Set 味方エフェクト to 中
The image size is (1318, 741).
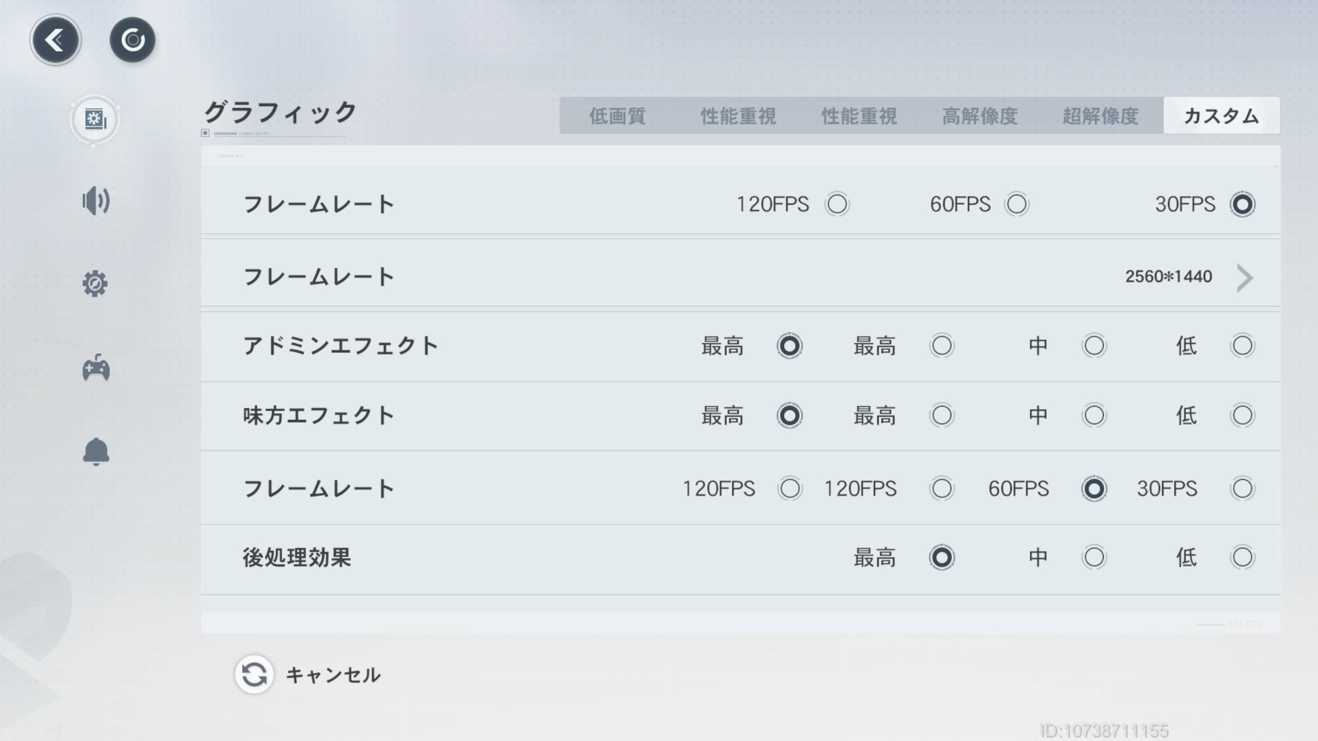1094,415
